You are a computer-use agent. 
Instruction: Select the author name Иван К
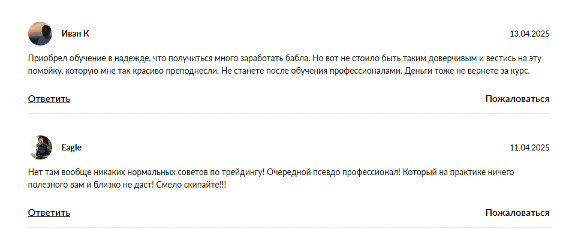coord(75,34)
